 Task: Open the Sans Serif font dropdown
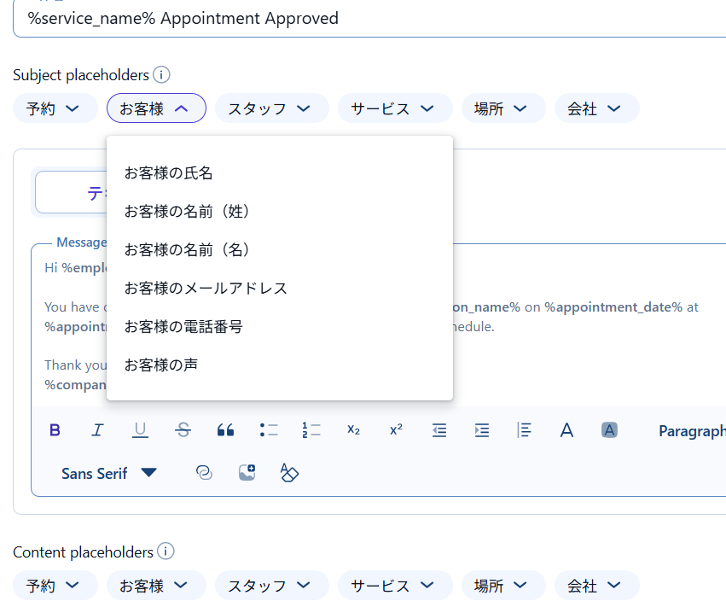point(109,473)
